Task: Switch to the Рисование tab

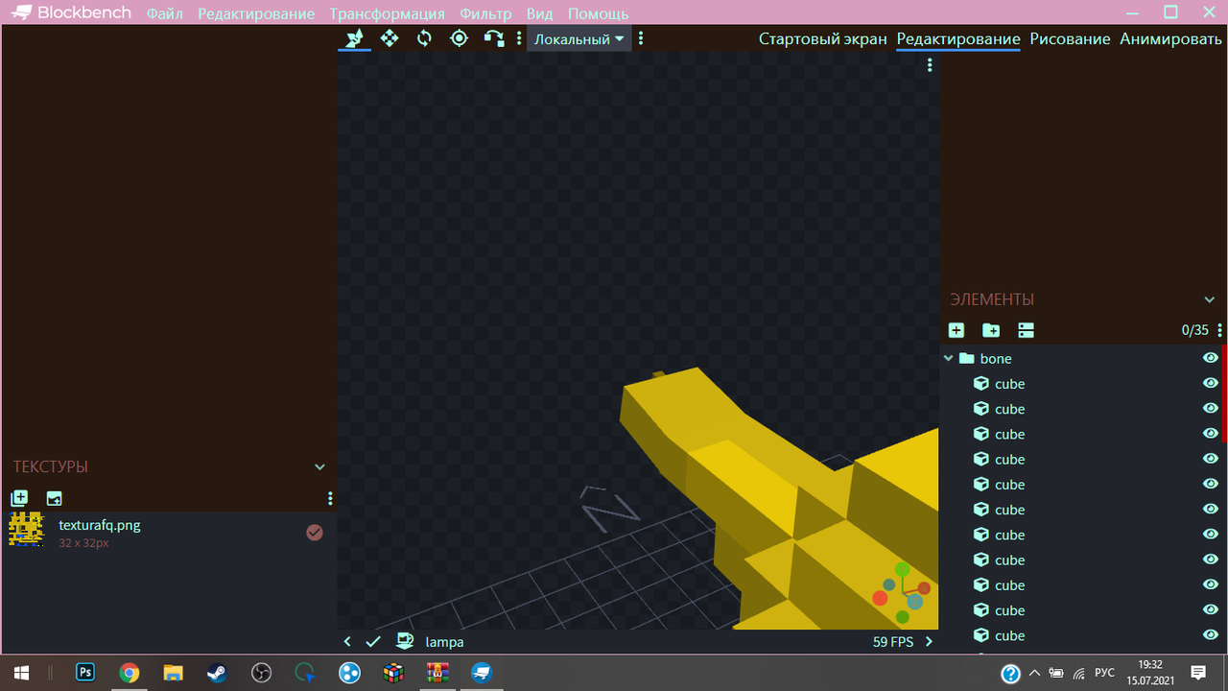Action: pos(1070,39)
